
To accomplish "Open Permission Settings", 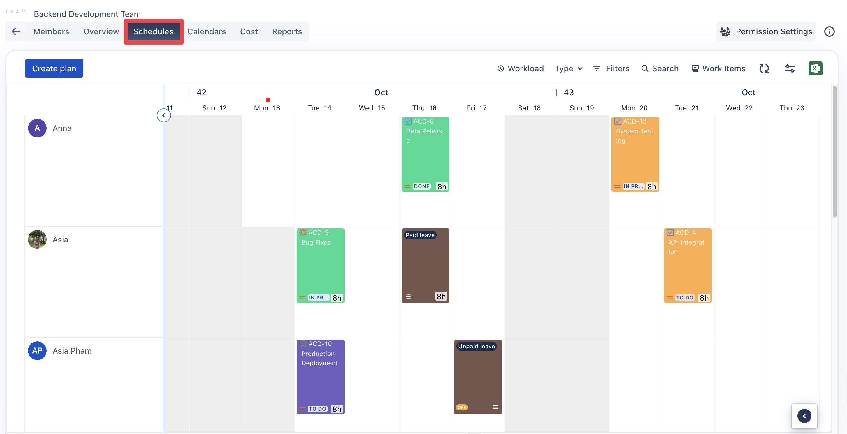I will coord(766,31).
